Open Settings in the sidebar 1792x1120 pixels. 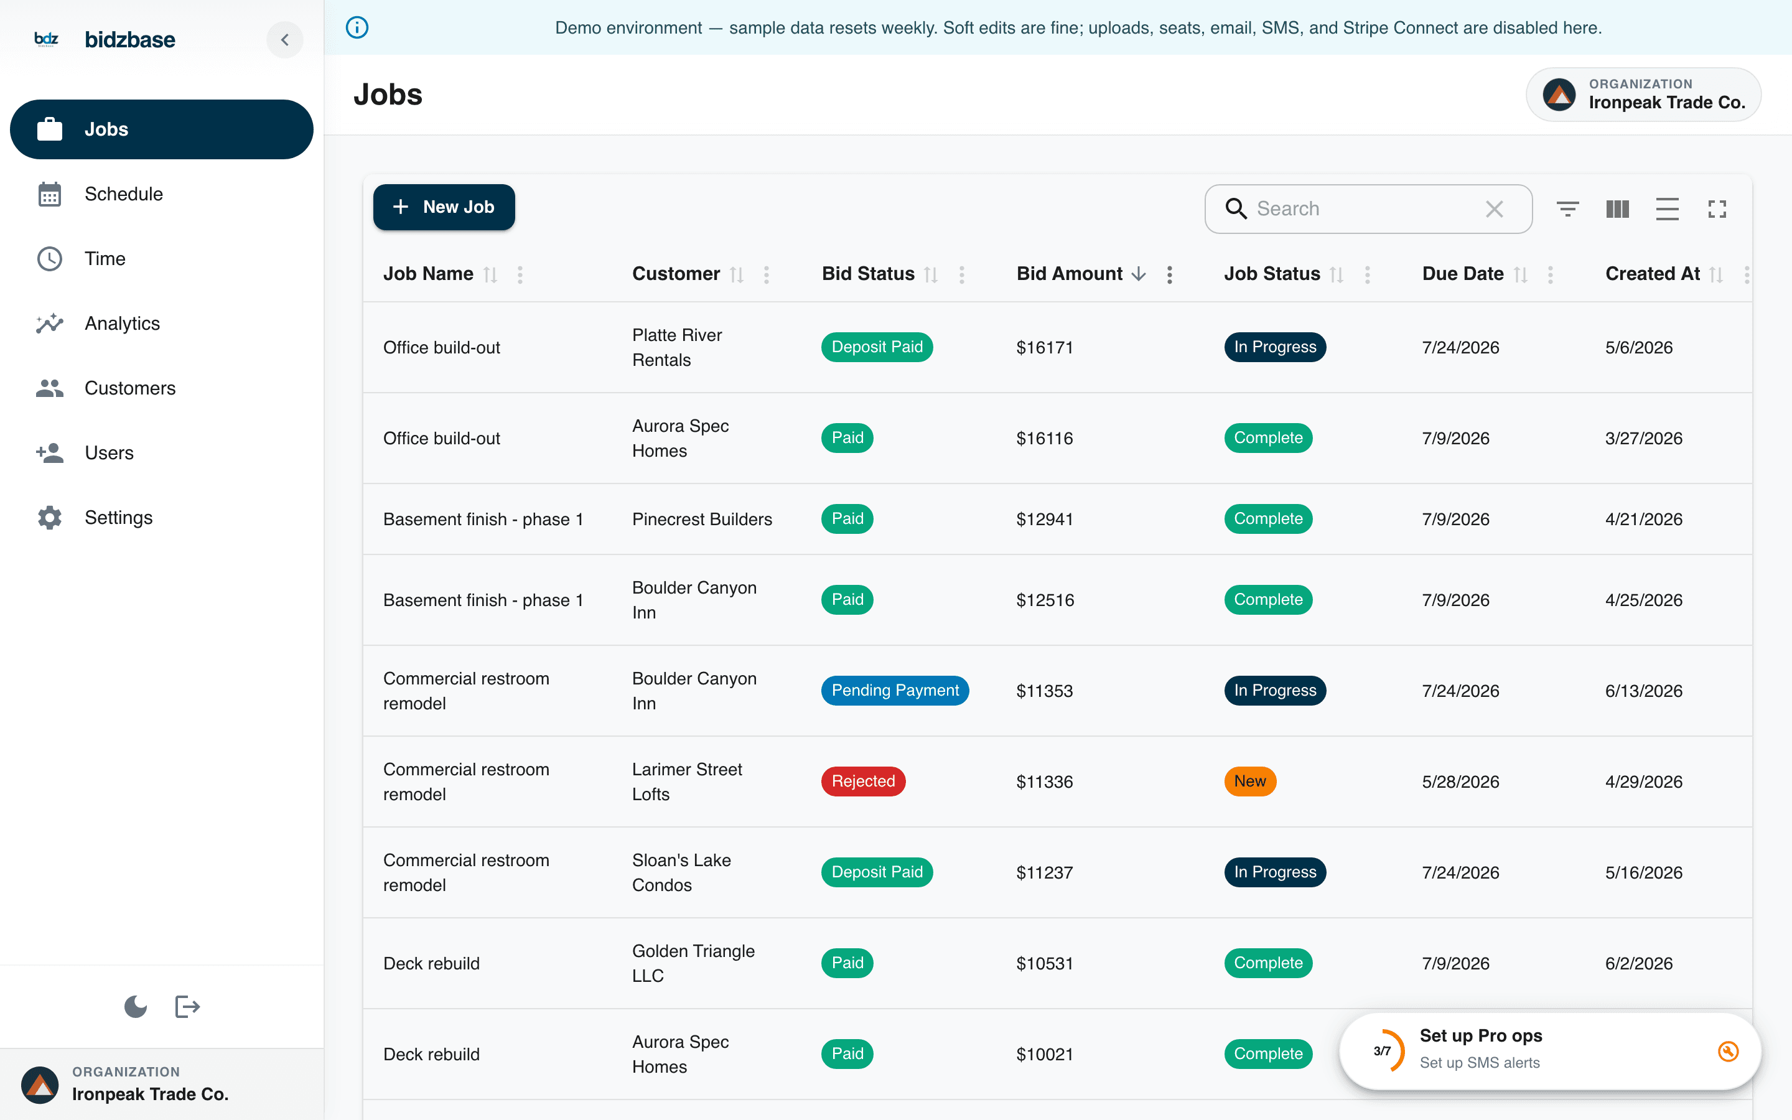(161, 517)
